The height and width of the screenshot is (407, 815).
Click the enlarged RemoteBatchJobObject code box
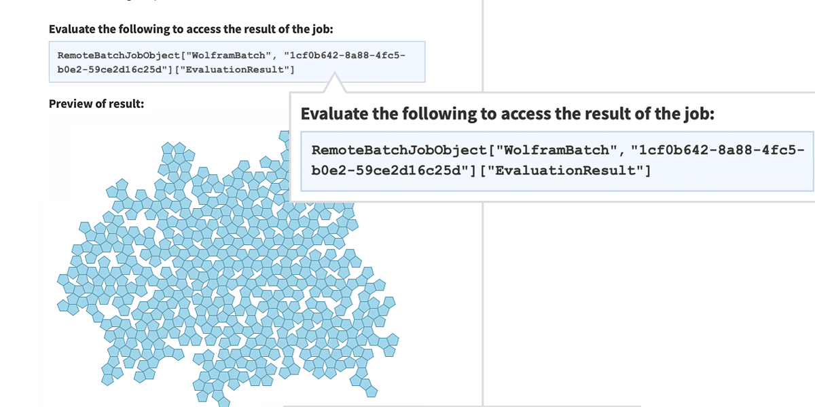pyautogui.click(x=557, y=160)
